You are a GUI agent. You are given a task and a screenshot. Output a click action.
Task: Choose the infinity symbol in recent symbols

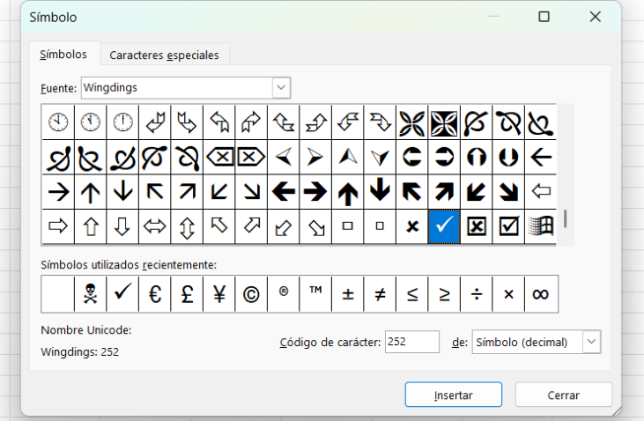540,294
